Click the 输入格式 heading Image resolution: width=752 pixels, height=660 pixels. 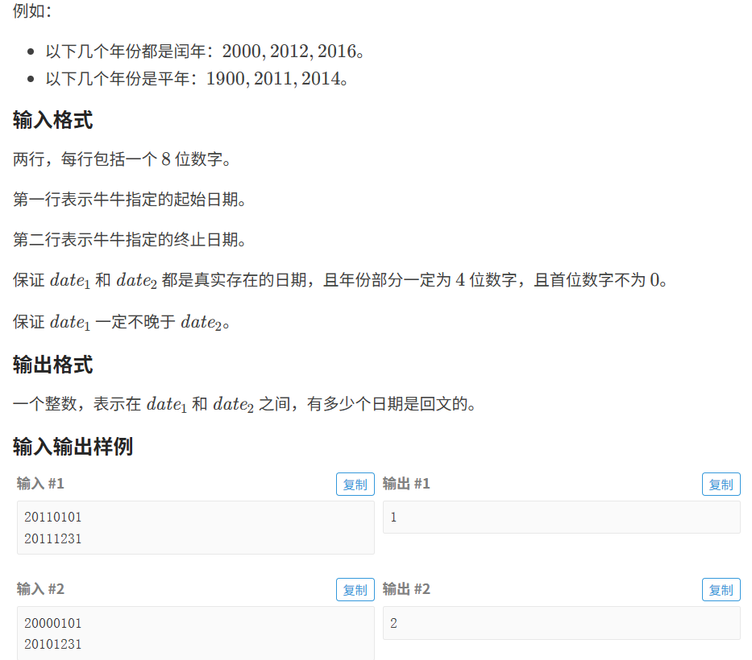[52, 120]
